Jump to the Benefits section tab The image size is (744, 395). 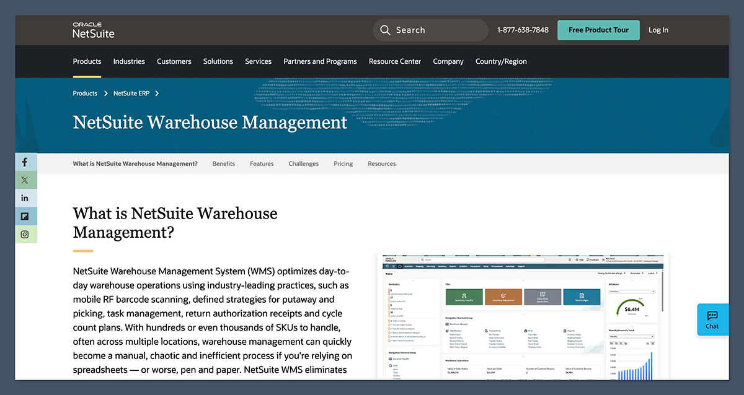(x=224, y=163)
